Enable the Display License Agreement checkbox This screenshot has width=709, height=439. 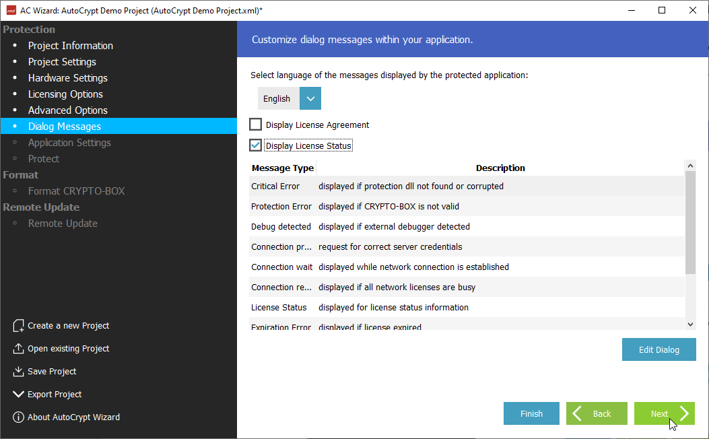click(x=256, y=125)
